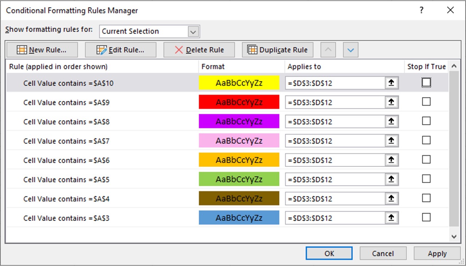Open the Show formatting rules for dropdown

193,31
